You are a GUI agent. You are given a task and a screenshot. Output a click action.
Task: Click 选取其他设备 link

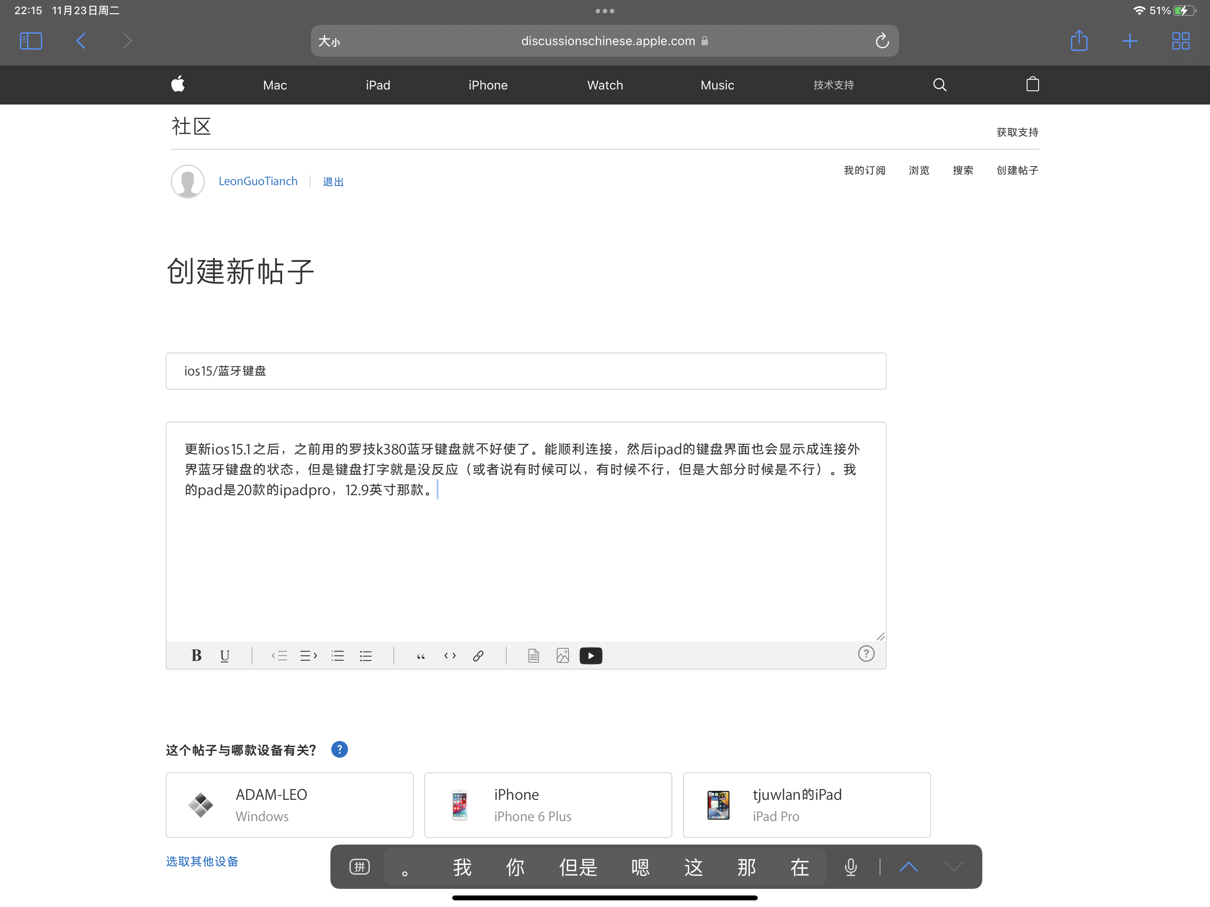point(202,861)
